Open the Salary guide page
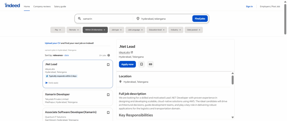Viewport: 287px width, 121px height. [x=60, y=6]
